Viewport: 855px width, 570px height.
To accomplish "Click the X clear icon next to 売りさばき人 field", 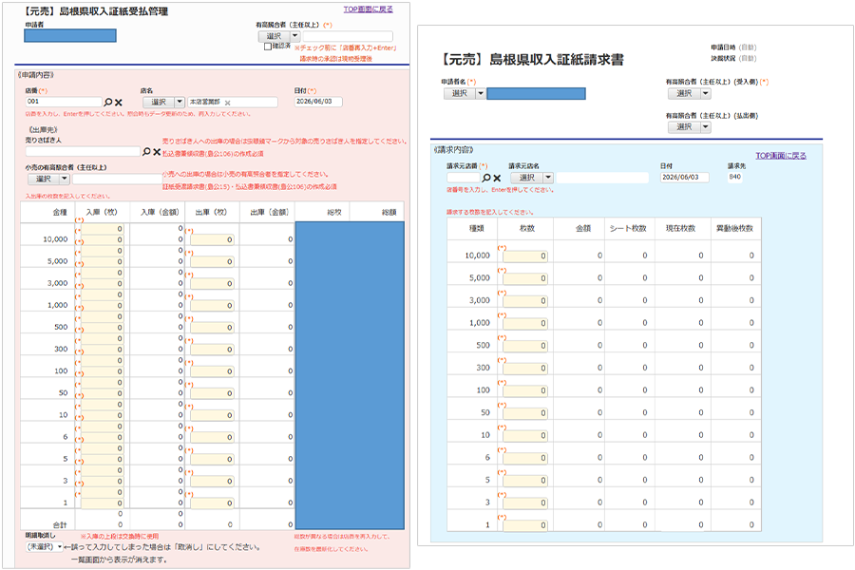I will (x=157, y=152).
